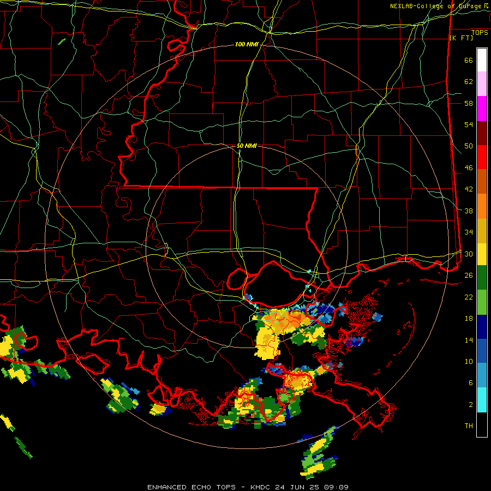Click the 58 legend value
Viewport: 491px width, 491px height.
469,103
